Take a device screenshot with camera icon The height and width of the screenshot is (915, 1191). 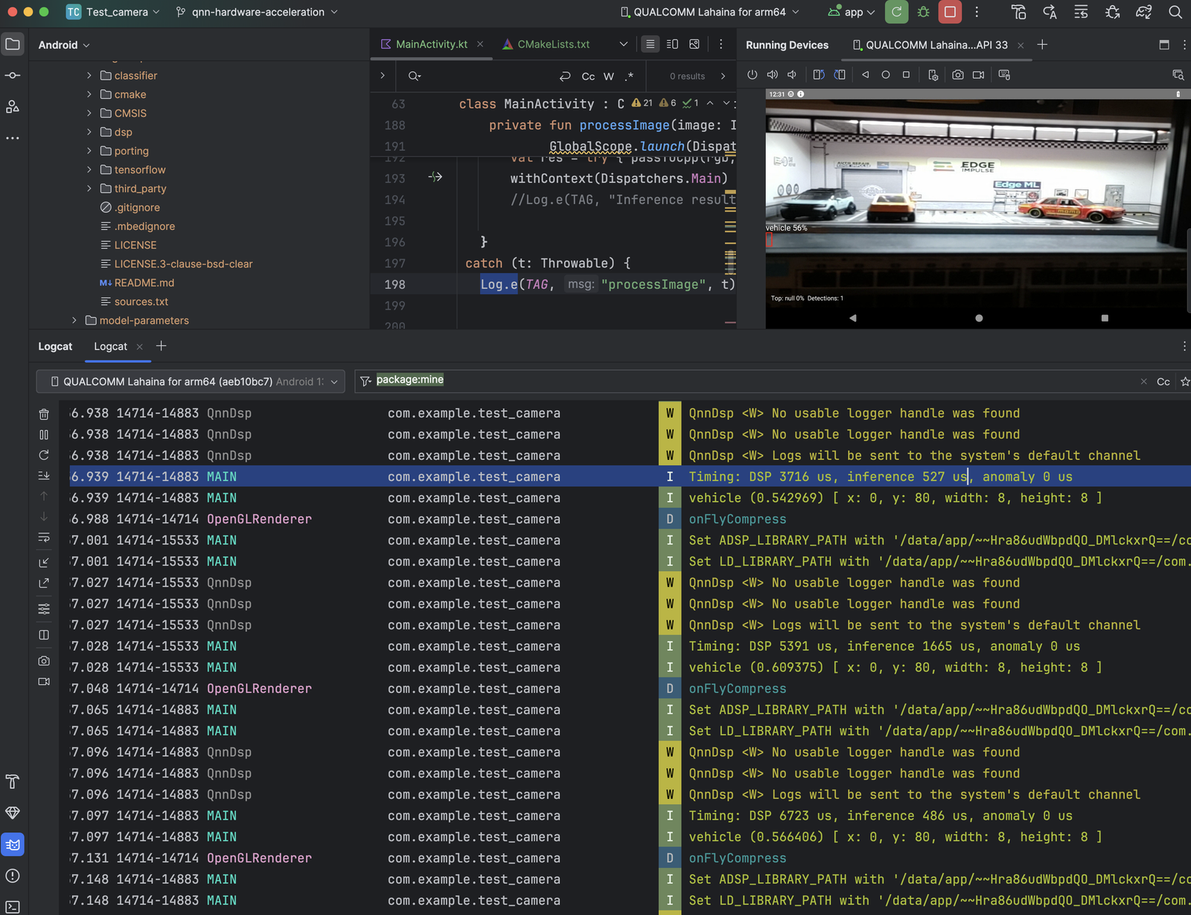pyautogui.click(x=958, y=75)
